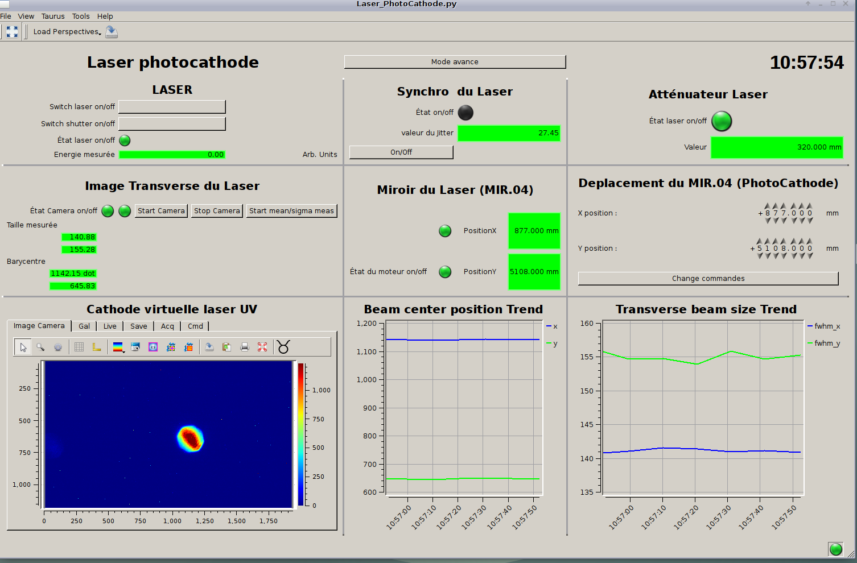Screen dimensions: 857x563
Task: Open the Taurus menu
Action: pyautogui.click(x=52, y=16)
